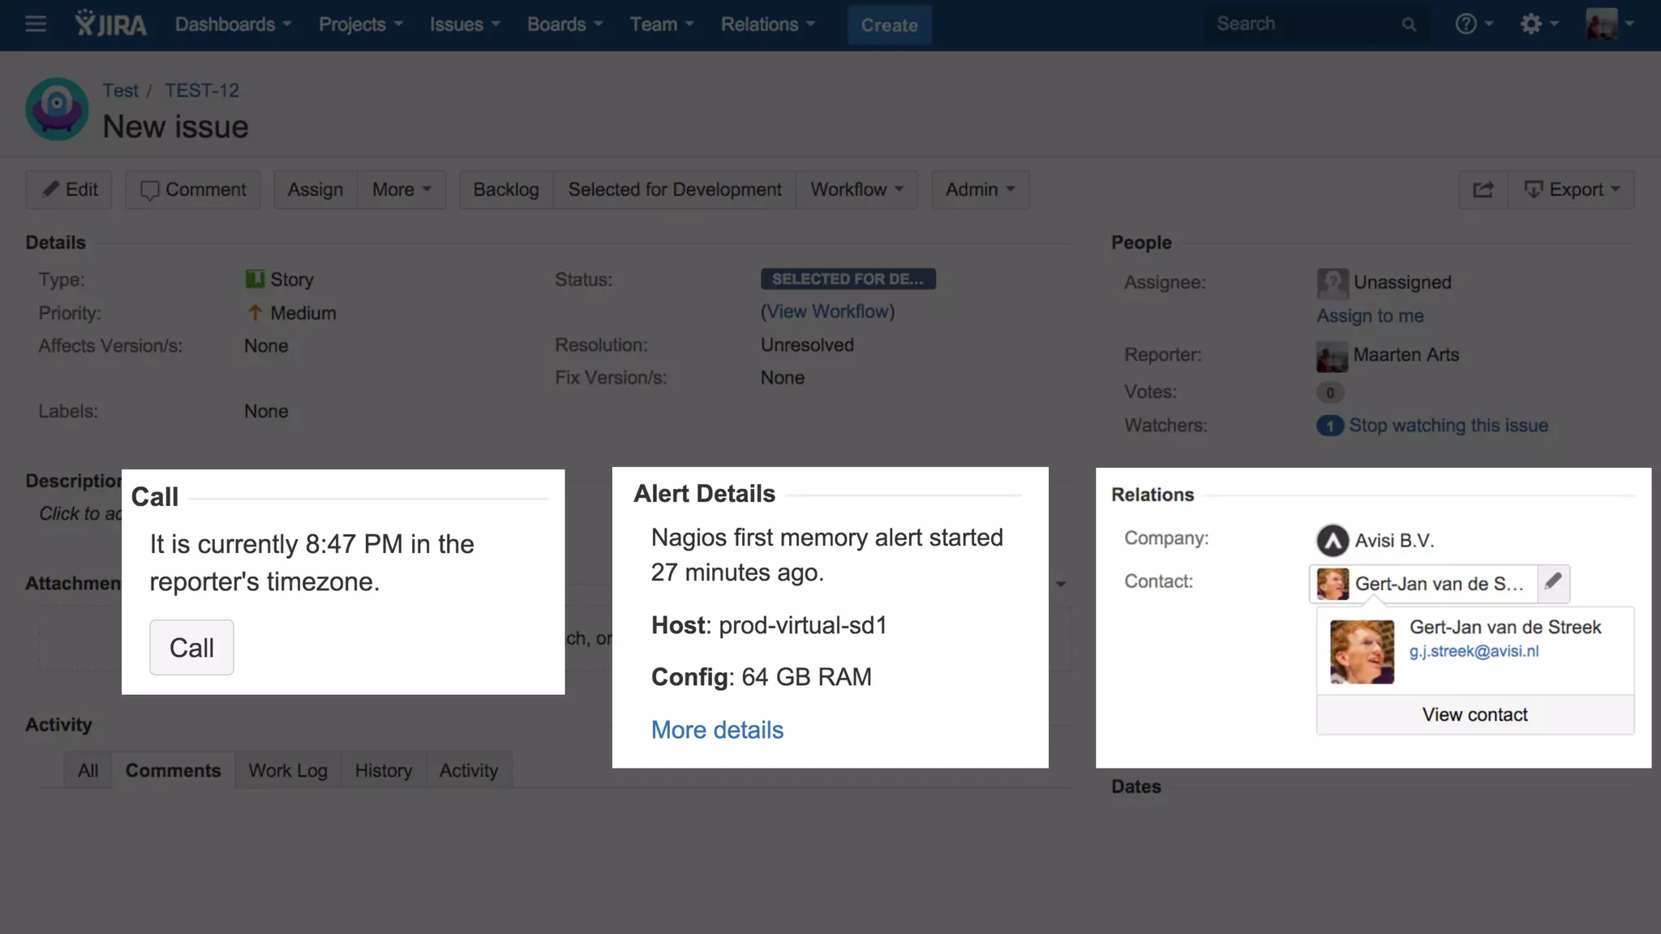Expand the Workflow dropdown
1661x934 pixels.
856,190
